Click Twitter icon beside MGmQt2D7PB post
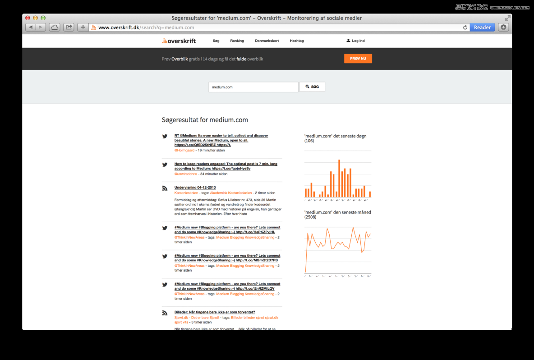Image resolution: width=534 pixels, height=360 pixels. [165, 256]
